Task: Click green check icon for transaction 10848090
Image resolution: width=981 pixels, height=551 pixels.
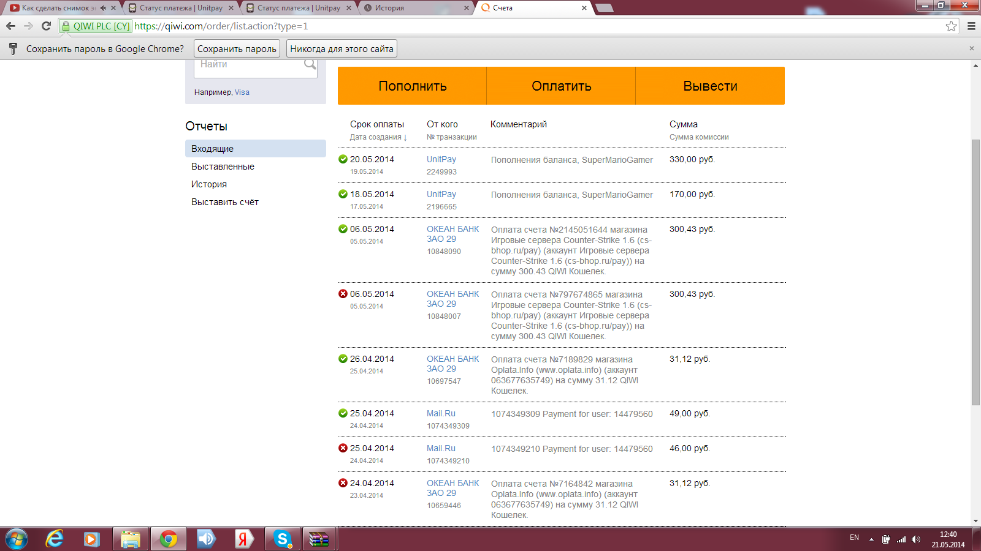Action: pyautogui.click(x=343, y=229)
